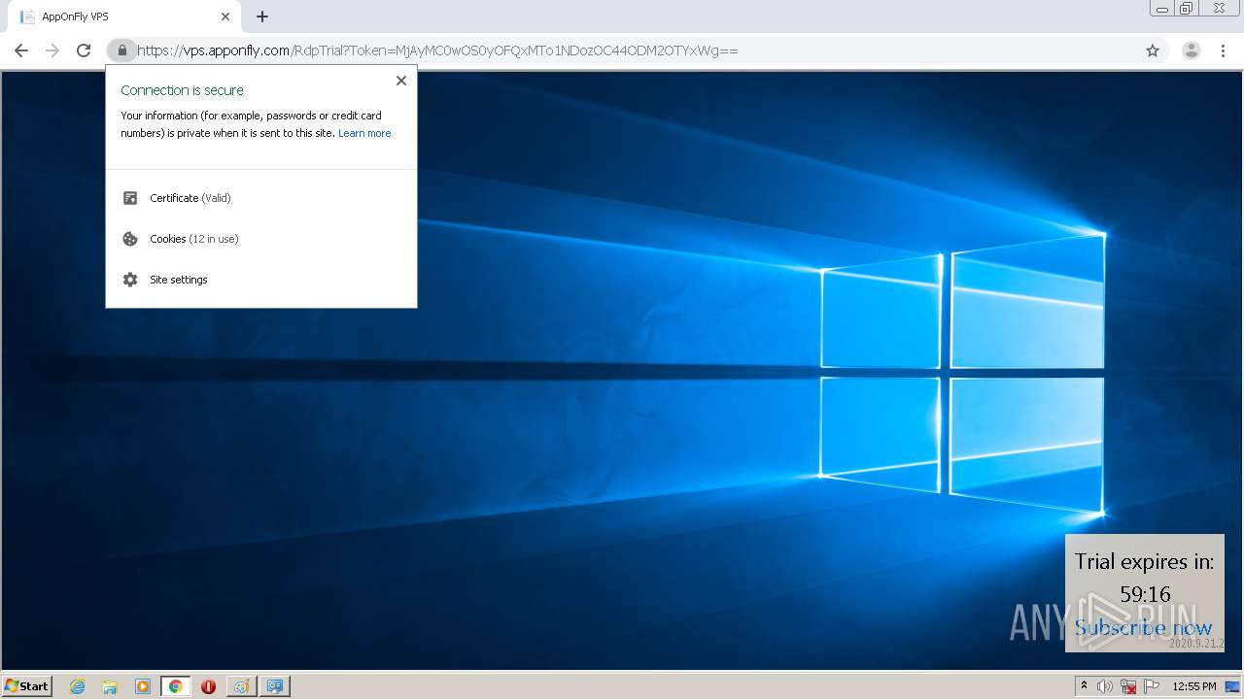1244x699 pixels.
Task: Launch Internet Explorer from taskbar
Action: [77, 686]
